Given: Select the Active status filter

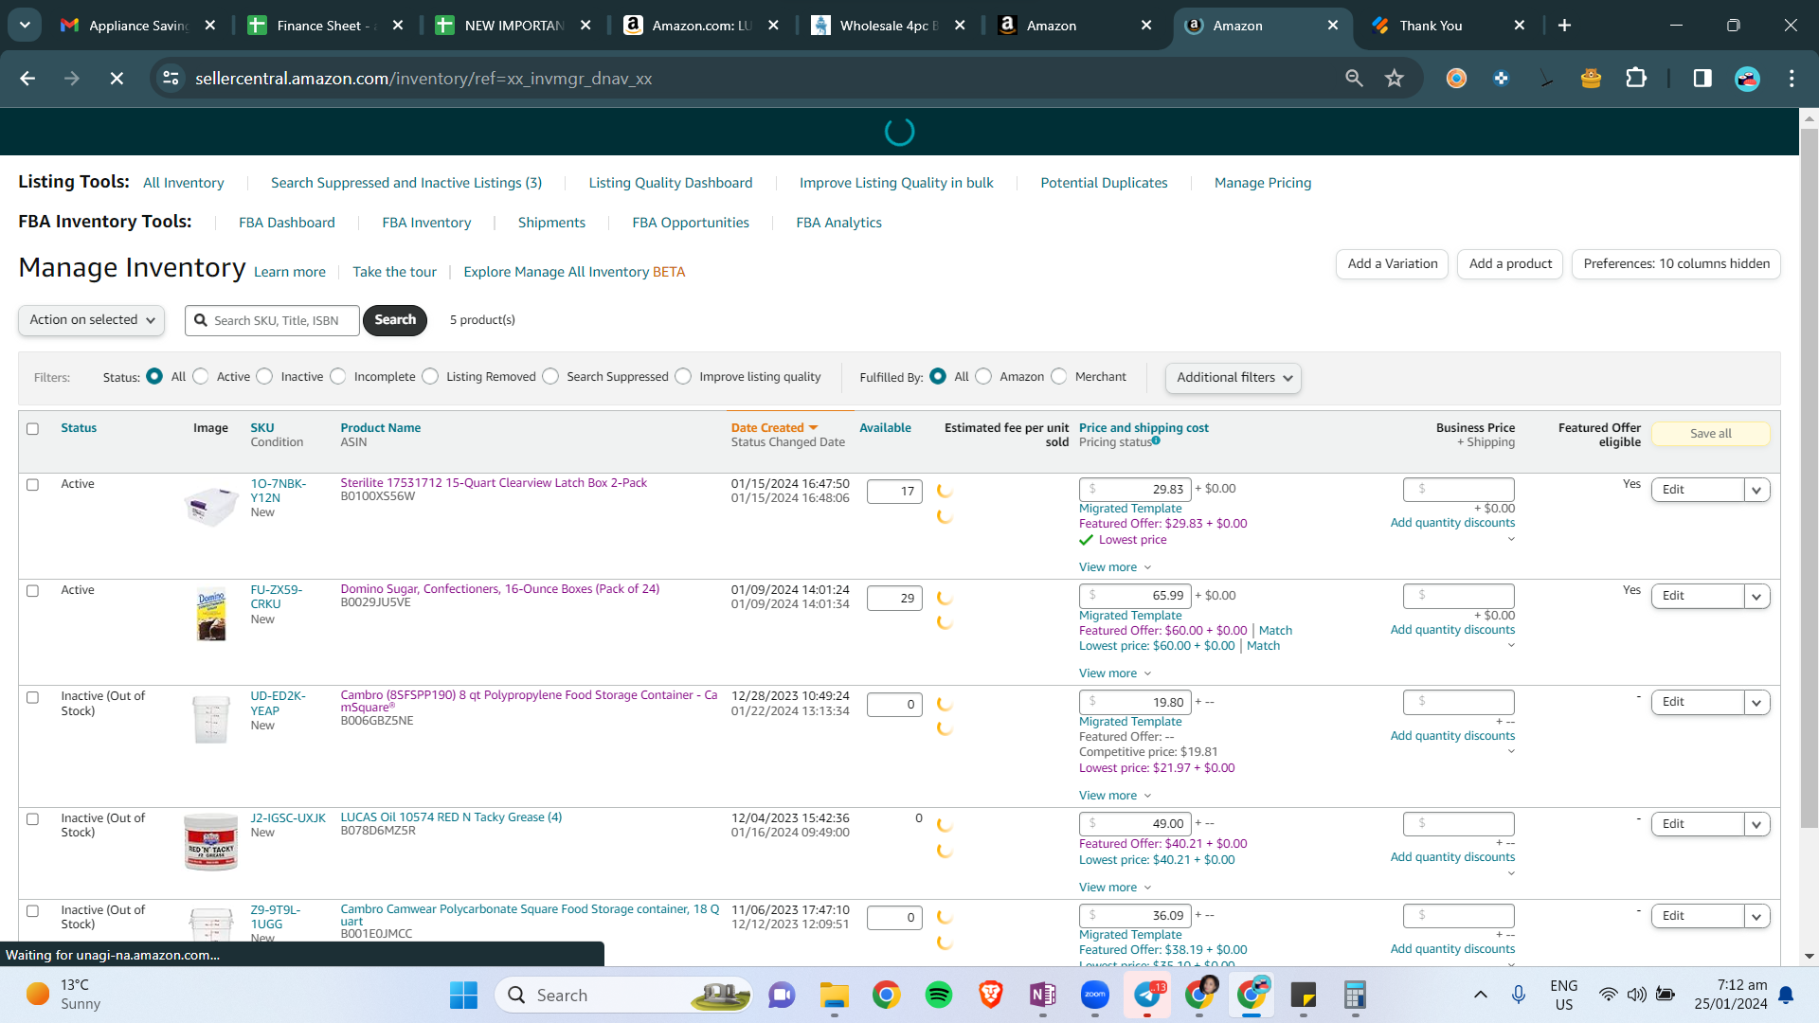Looking at the screenshot, I should click(x=200, y=377).
